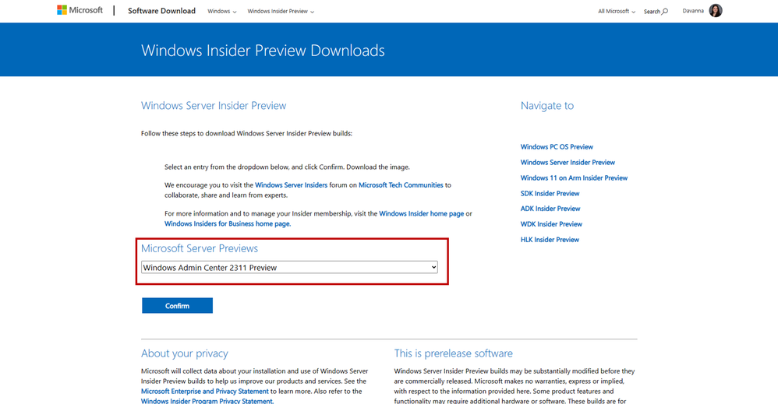Navigate to WDK Insider Preview
The height and width of the screenshot is (404, 778).
click(551, 224)
